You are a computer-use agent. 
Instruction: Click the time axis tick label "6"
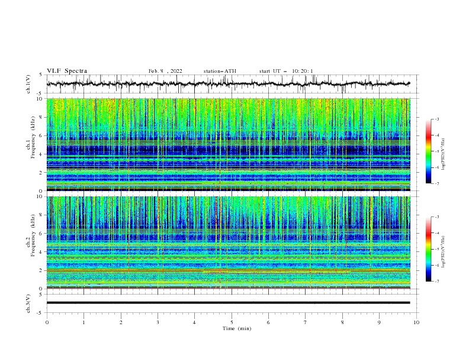click(268, 322)
